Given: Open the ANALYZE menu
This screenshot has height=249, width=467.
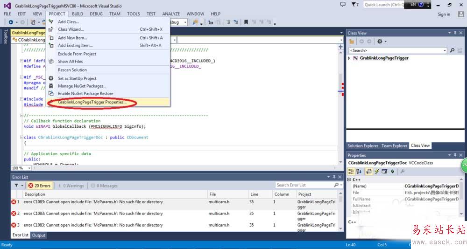Looking at the screenshot, I should [171, 14].
